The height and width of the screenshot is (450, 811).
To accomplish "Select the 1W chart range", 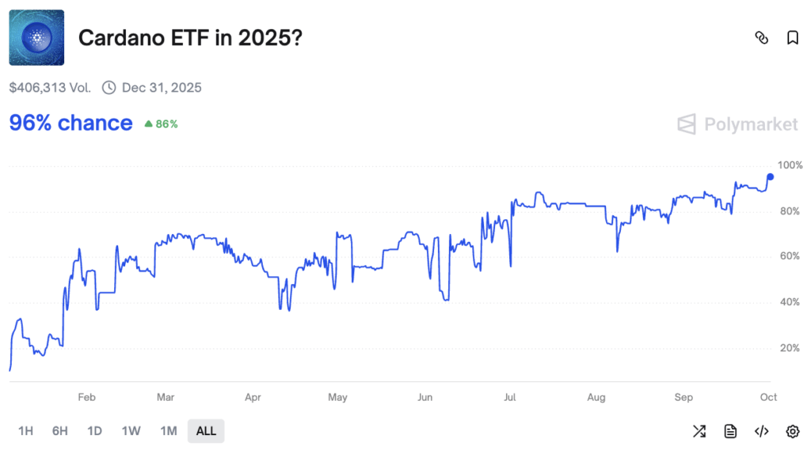I will pos(131,431).
